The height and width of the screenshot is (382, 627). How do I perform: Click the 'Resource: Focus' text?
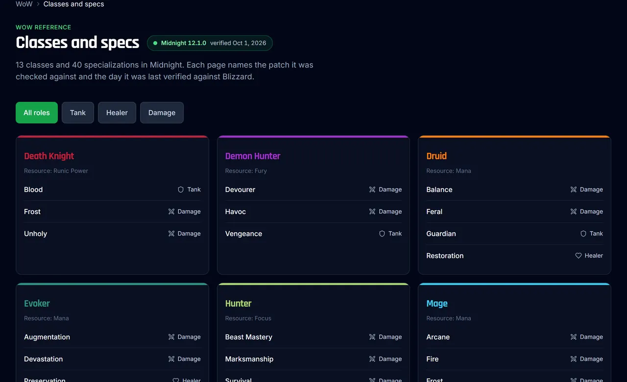click(248, 318)
